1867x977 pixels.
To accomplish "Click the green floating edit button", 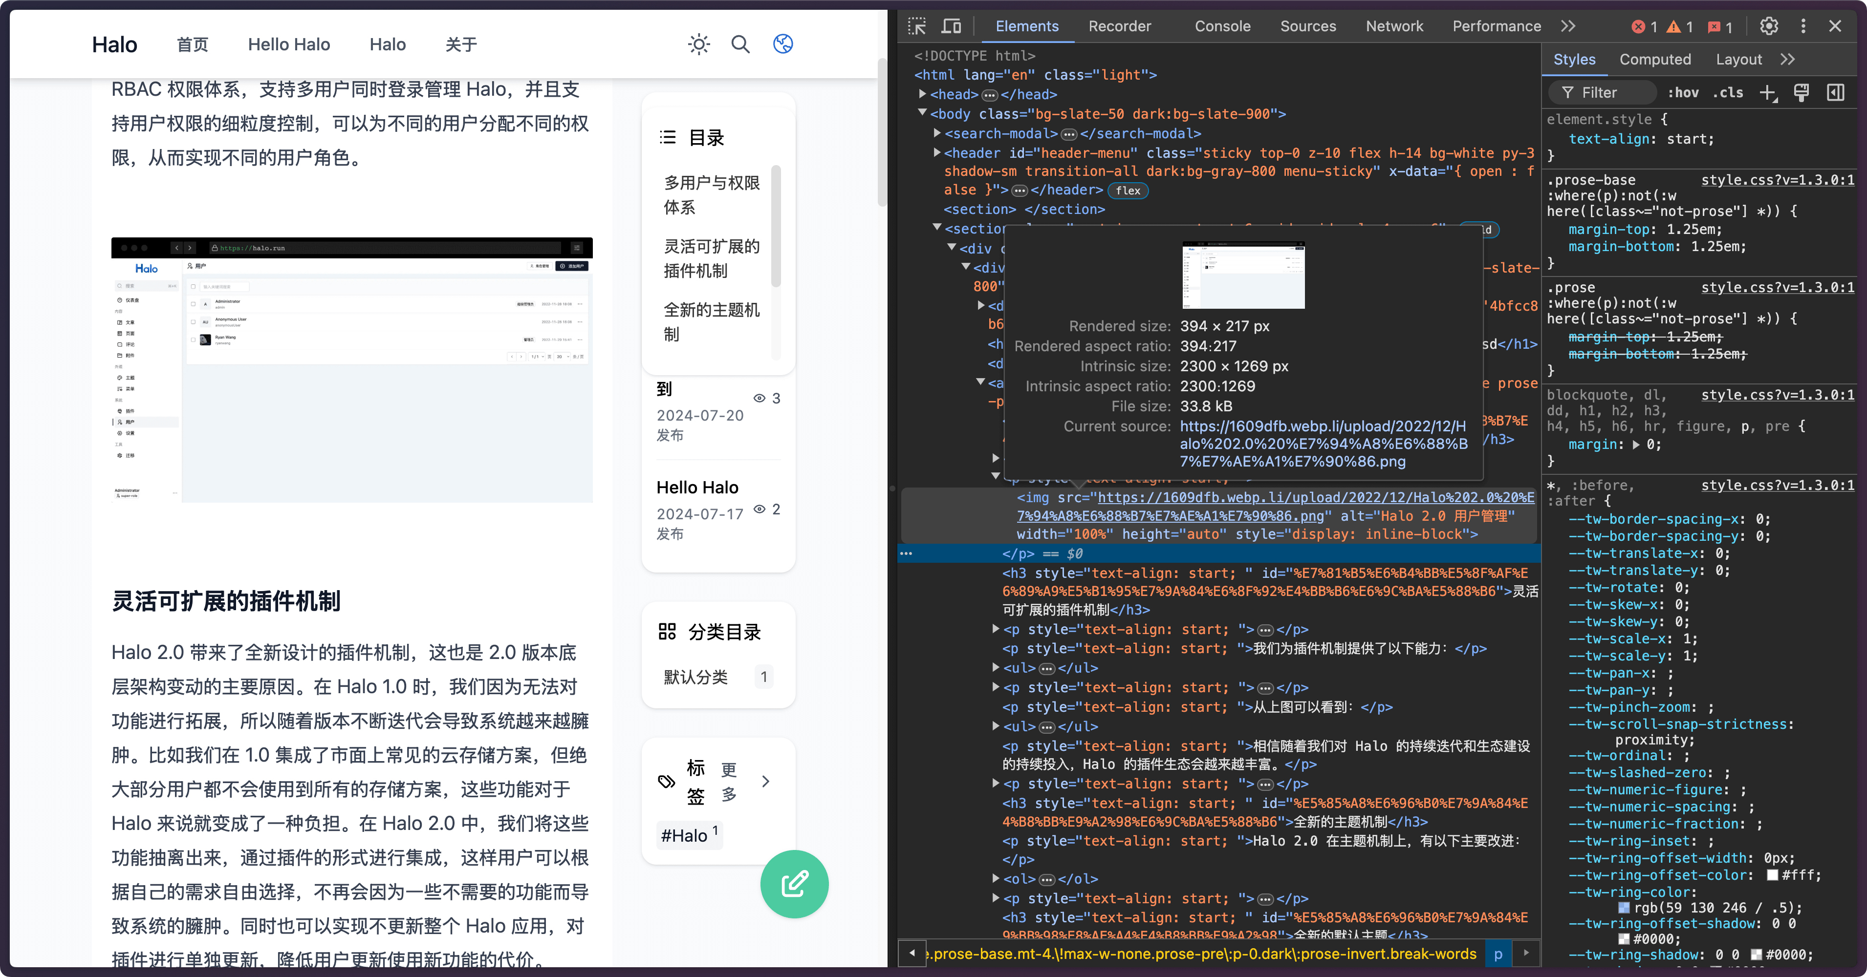I will (794, 884).
